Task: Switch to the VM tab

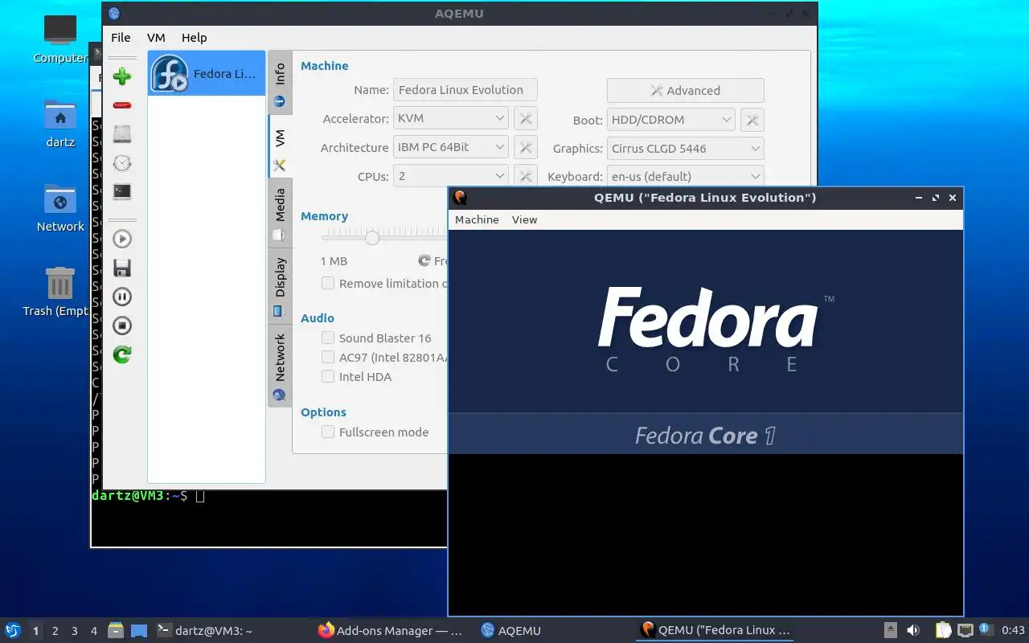Action: [x=280, y=146]
